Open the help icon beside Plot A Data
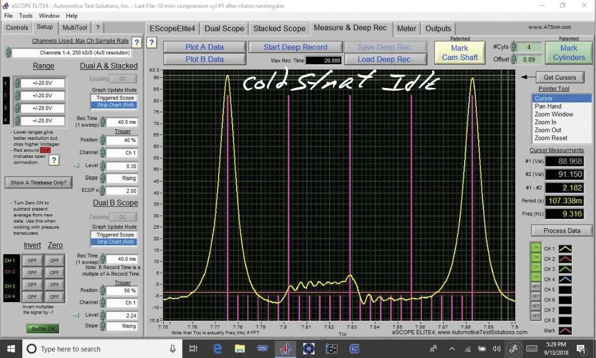This screenshot has width=596, height=358. tap(151, 42)
